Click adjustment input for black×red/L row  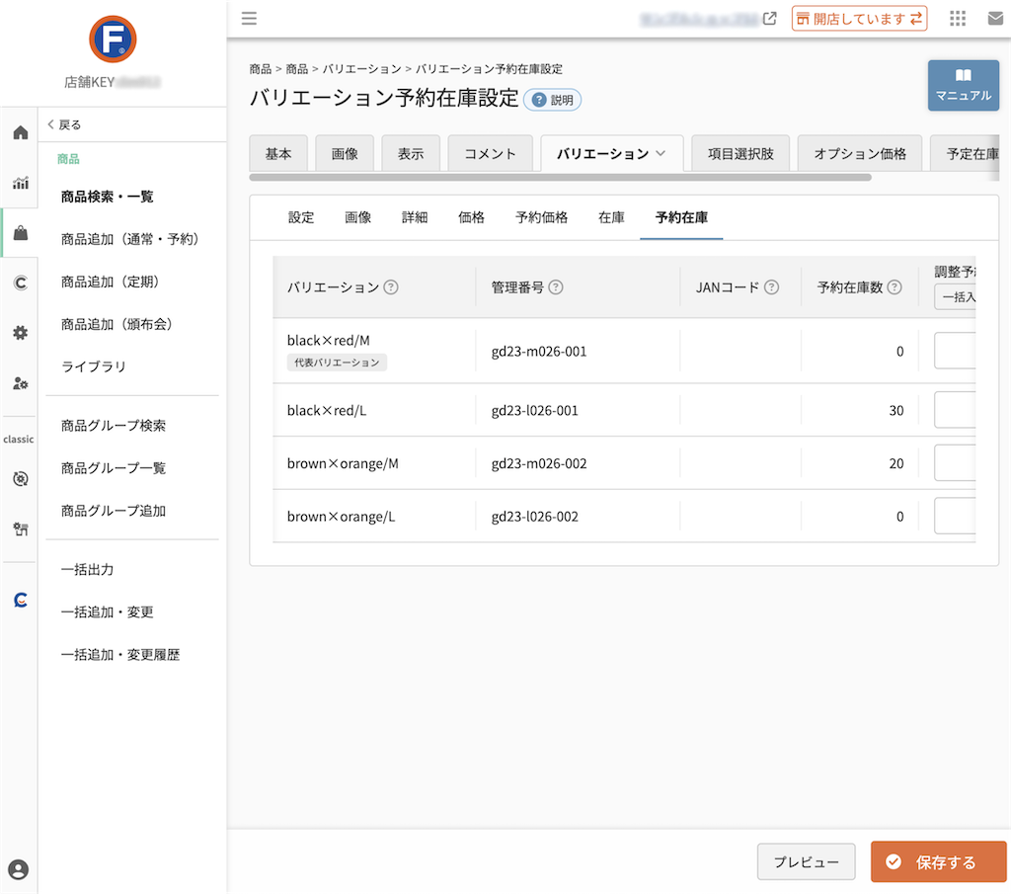point(956,410)
